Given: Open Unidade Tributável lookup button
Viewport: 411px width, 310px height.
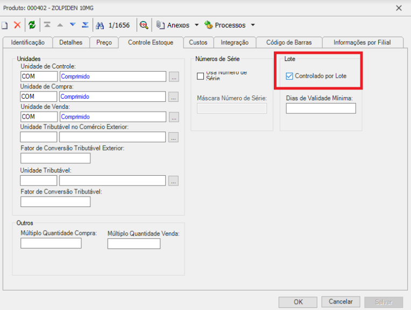Looking at the screenshot, I should [173, 181].
